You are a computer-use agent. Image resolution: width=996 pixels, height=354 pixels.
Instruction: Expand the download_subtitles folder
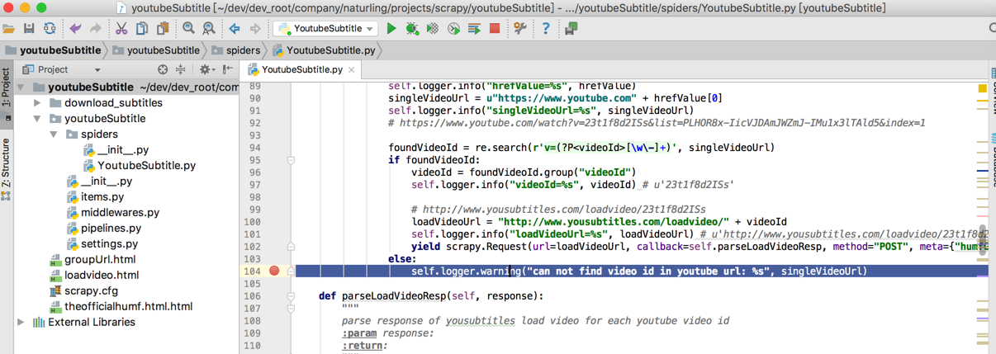coord(37,103)
